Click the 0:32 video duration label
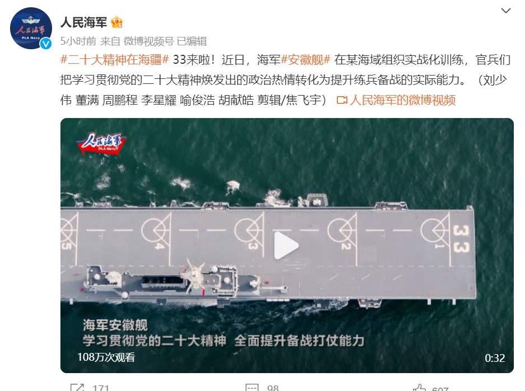Image resolution: width=525 pixels, height=391 pixels. click(x=495, y=358)
